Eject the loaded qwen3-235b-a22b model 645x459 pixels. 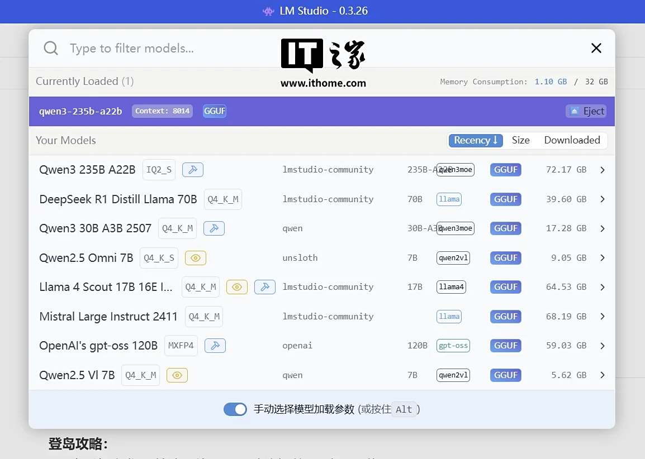click(x=586, y=111)
